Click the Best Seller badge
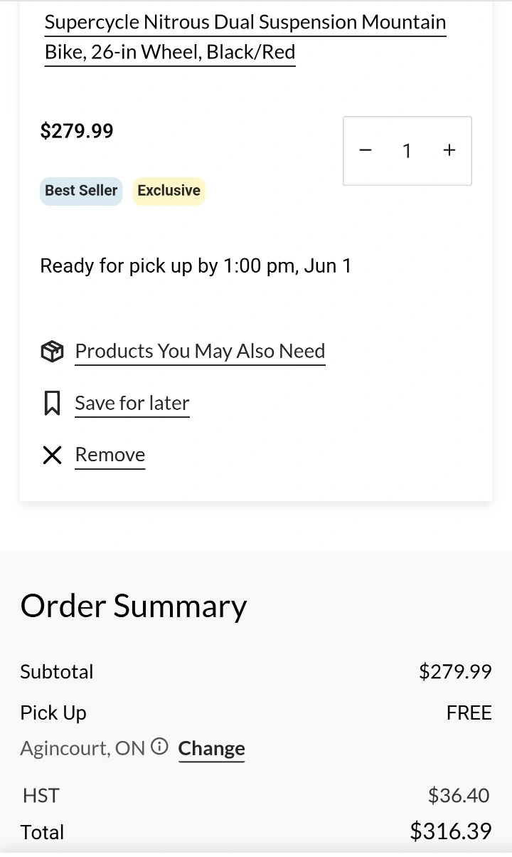Viewport: 512px width, 857px height. tap(81, 191)
